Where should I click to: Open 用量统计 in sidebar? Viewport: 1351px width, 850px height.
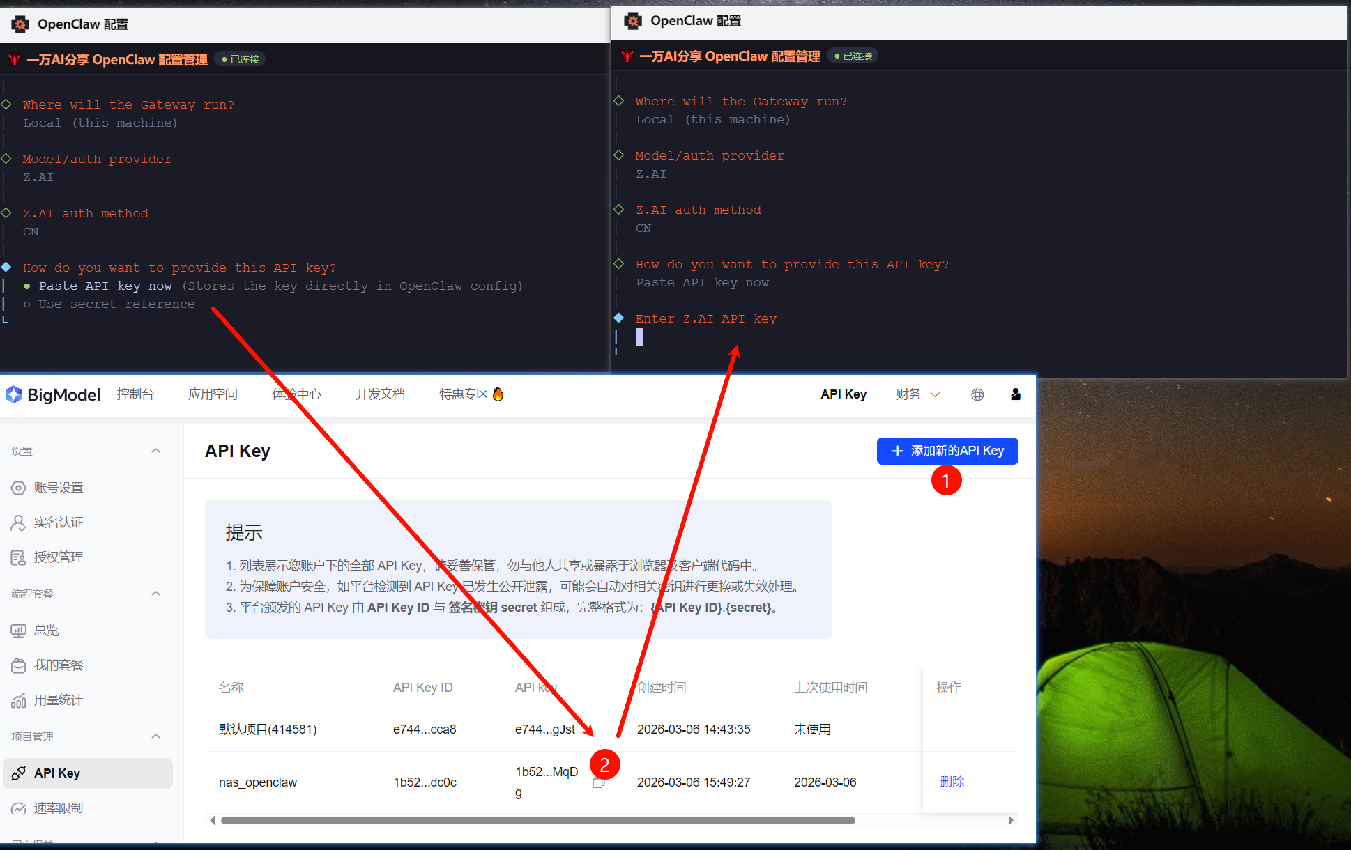coord(58,700)
